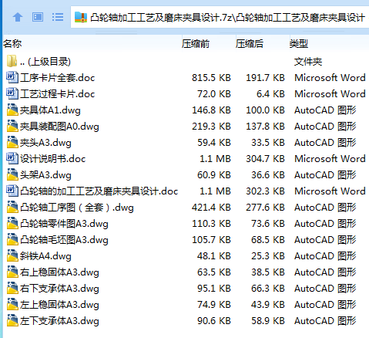Click the DWG icon of 左上稳固体A3.dwg
The image size is (369, 338).
tap(12, 304)
